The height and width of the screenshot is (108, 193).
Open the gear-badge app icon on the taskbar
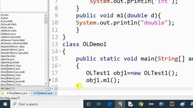click(x=172, y=104)
